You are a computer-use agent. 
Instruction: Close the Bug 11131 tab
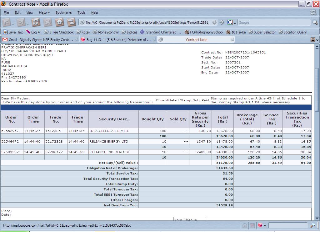[154, 40]
